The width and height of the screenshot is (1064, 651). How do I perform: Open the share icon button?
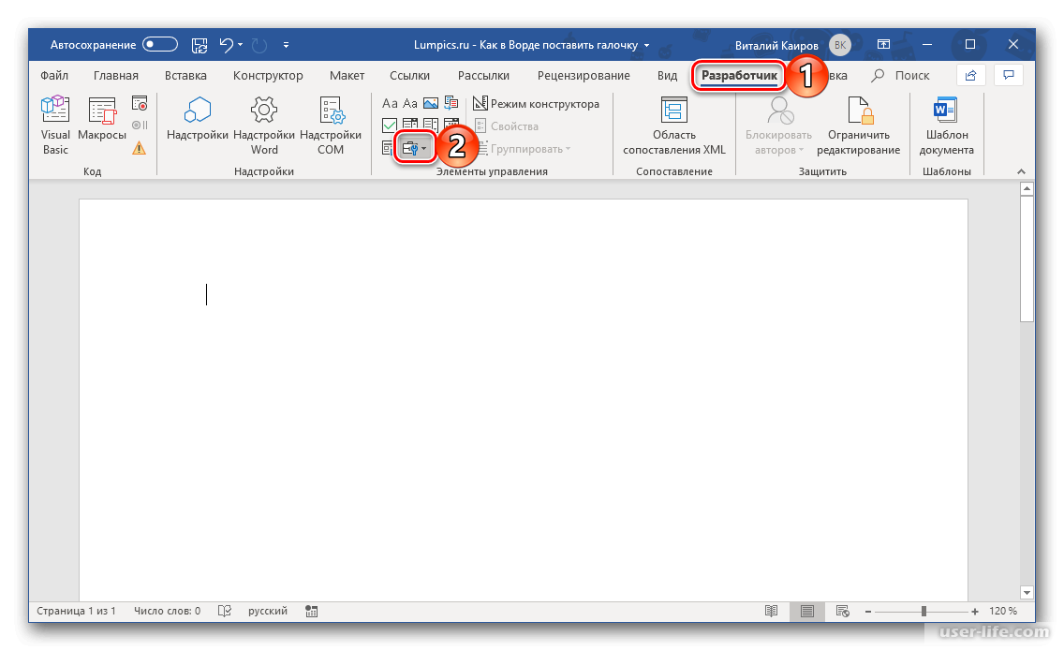(x=970, y=75)
